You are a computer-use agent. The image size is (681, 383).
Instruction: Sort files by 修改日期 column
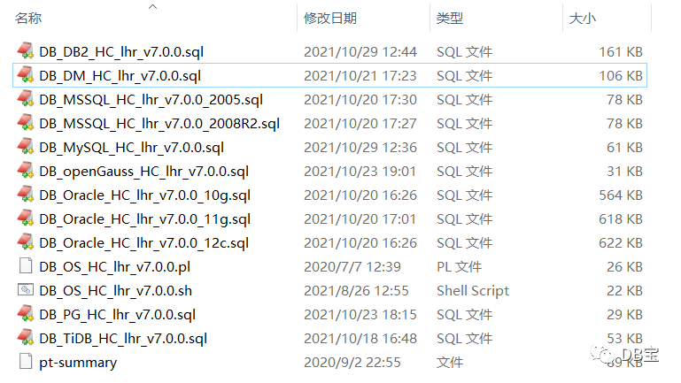point(330,19)
